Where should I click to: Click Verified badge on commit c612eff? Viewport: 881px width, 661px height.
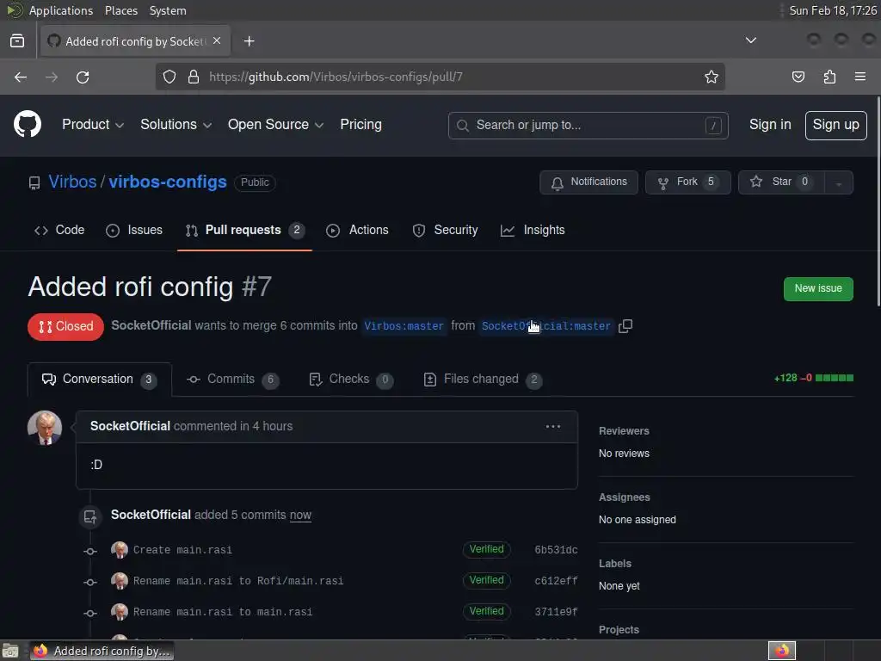point(487,580)
